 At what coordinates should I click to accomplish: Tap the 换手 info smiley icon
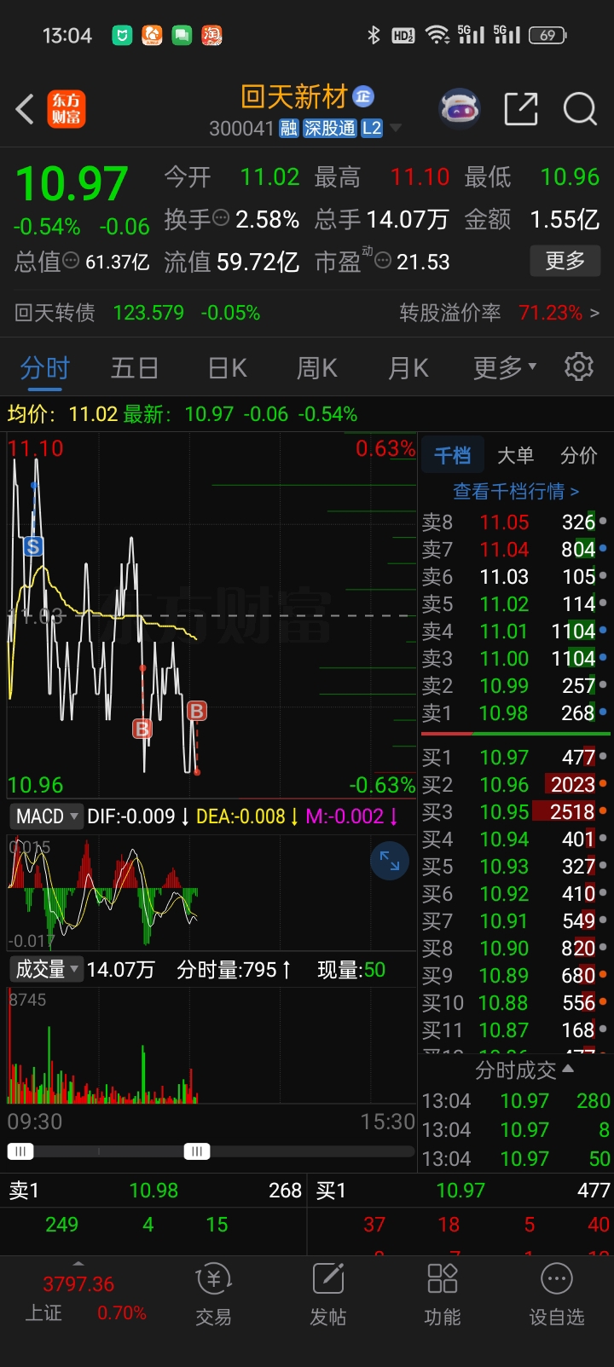click(221, 218)
